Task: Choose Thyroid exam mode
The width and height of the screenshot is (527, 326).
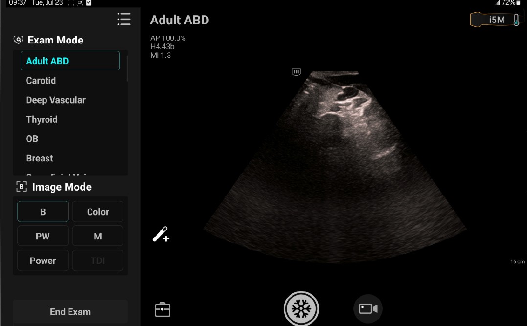Action: click(42, 119)
